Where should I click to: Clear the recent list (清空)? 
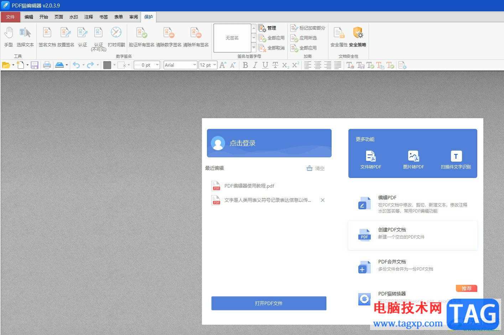click(x=316, y=168)
